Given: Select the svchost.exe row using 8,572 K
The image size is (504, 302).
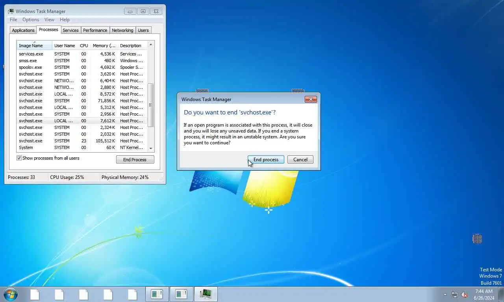Looking at the screenshot, I should click(x=82, y=94).
